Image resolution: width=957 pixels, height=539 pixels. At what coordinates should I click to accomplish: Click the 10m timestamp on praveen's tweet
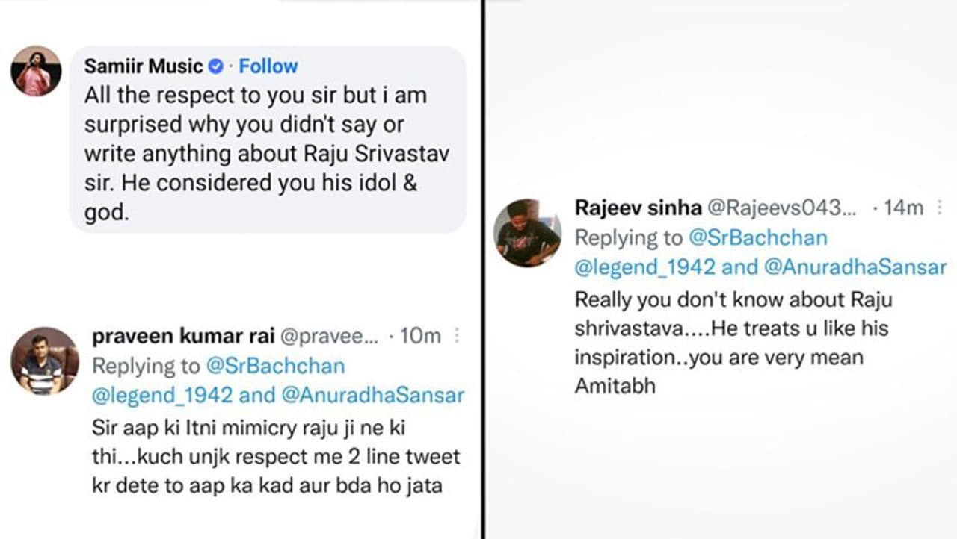(x=420, y=337)
